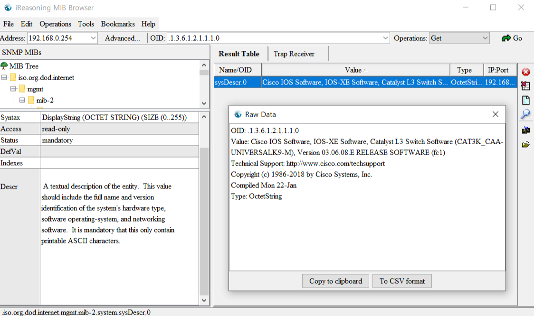
Task: Click the magnifier Find in table icon
Action: click(525, 114)
